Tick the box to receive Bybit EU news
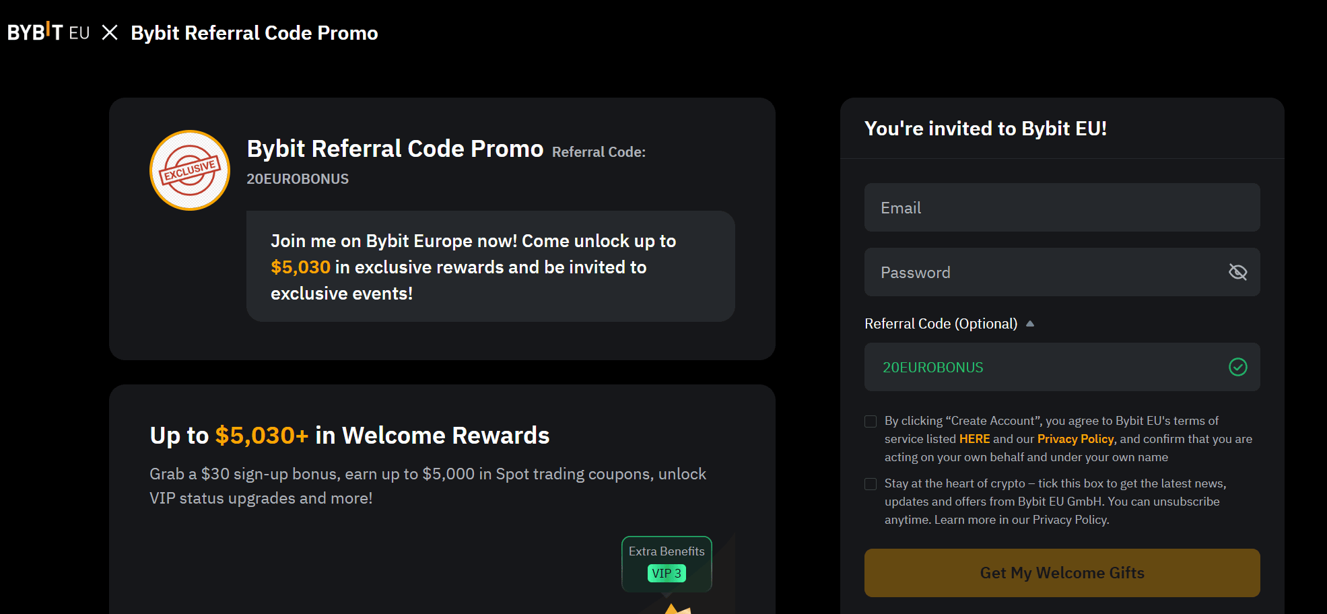Screen dimensions: 1327x614 [870, 483]
